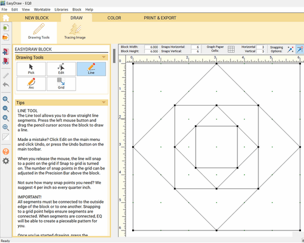Switch to the COLOR tab
Screen dimensions: 304x243
click(114, 18)
